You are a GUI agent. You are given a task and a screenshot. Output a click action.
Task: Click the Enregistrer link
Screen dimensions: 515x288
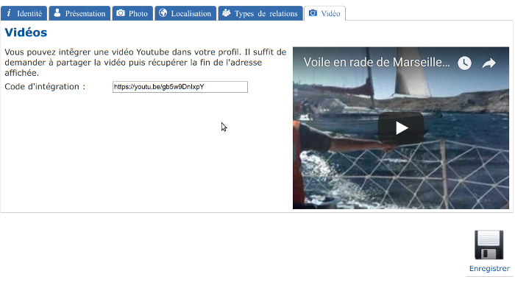(x=489, y=269)
